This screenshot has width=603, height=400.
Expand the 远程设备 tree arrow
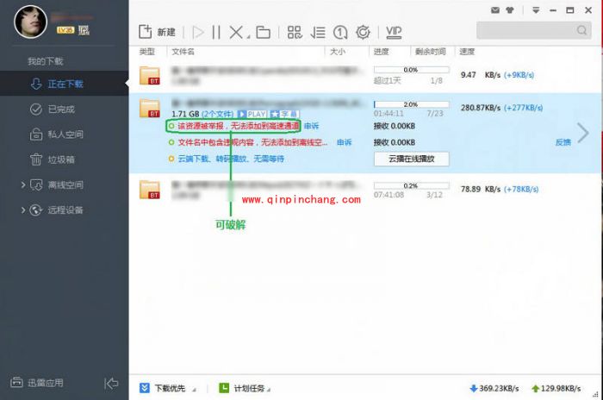tap(23, 210)
